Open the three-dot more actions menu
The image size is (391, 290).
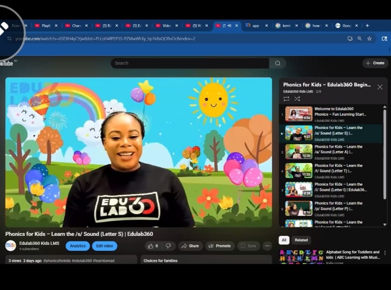click(x=267, y=246)
